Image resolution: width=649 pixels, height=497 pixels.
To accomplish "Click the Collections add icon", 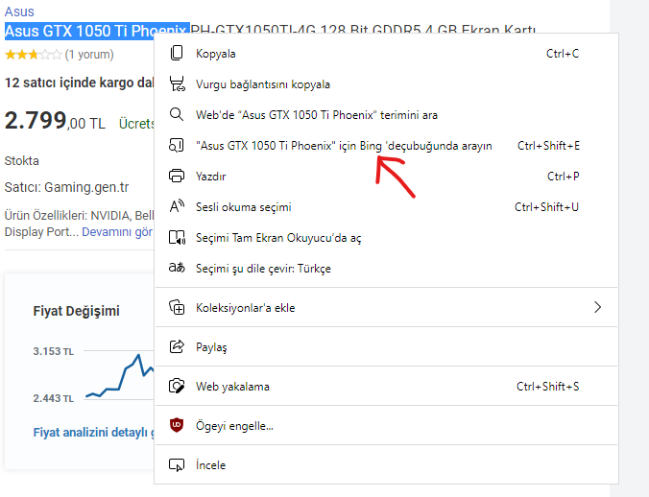I will 177,307.
